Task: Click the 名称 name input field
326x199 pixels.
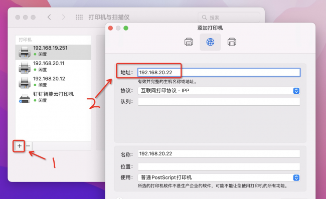Action: click(x=219, y=154)
